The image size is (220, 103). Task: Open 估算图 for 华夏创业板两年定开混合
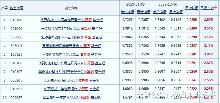(x=85, y=55)
